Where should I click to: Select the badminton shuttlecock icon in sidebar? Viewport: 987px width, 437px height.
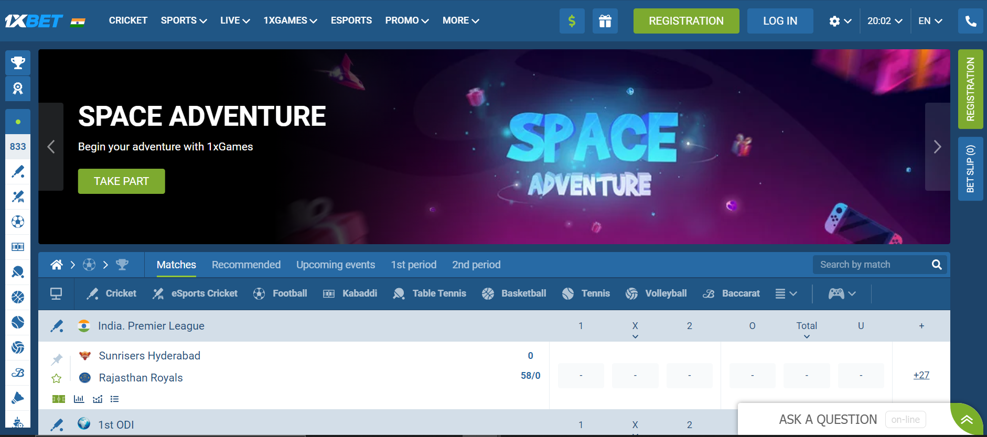[18, 398]
